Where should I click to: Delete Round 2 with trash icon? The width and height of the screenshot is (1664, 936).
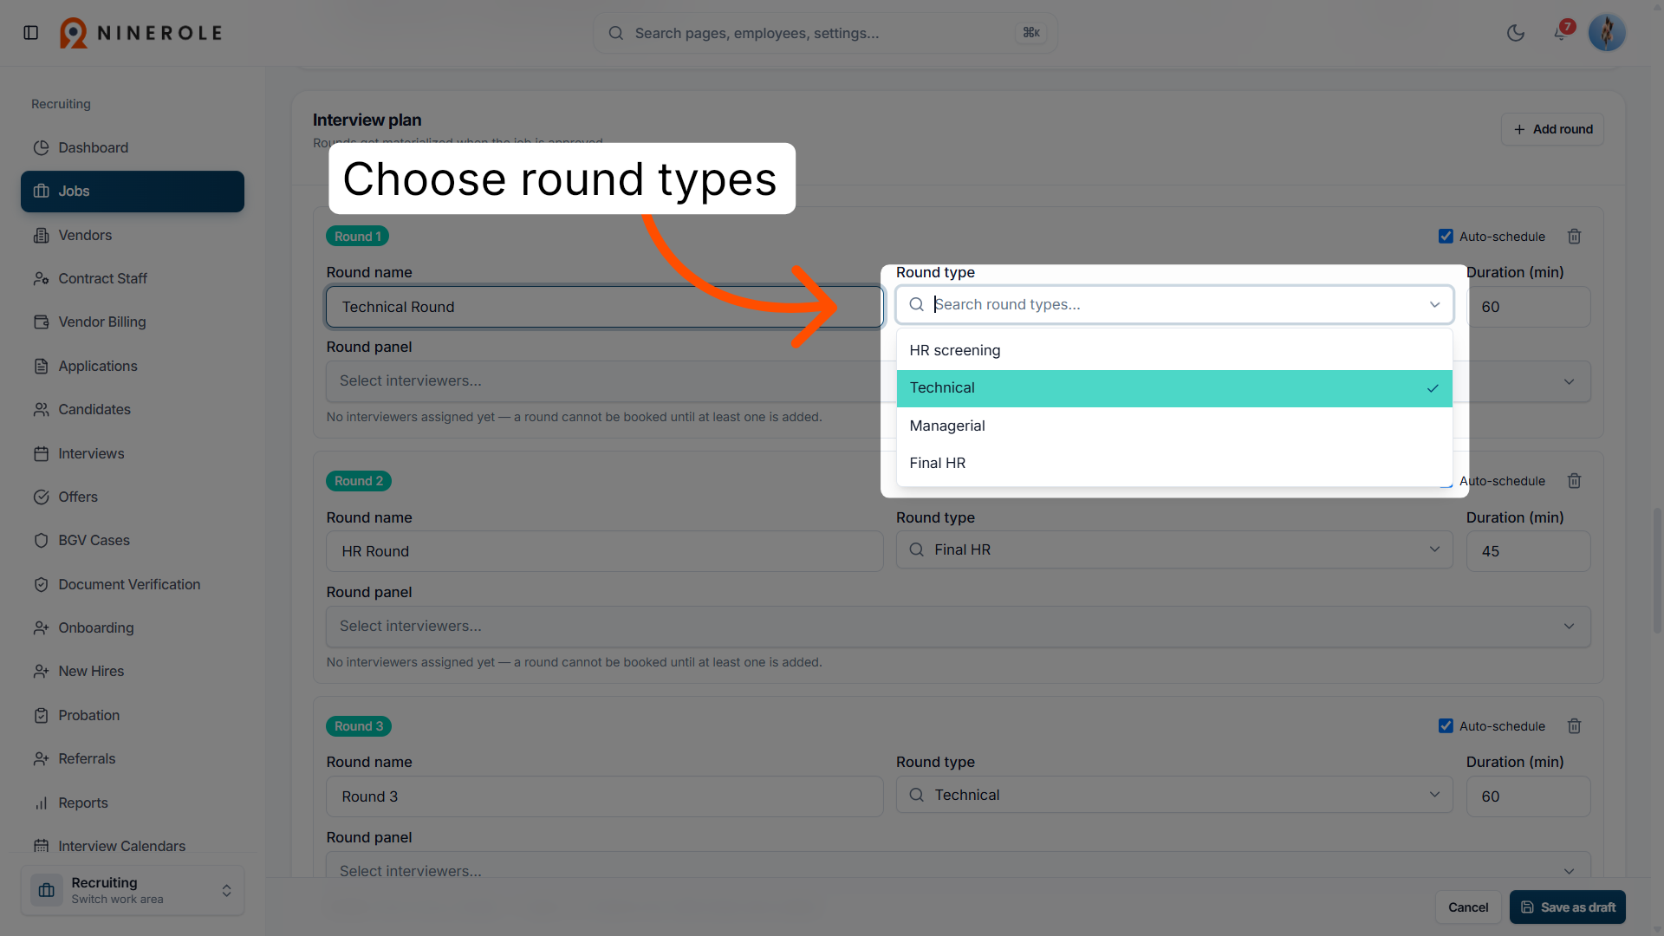[1575, 481]
